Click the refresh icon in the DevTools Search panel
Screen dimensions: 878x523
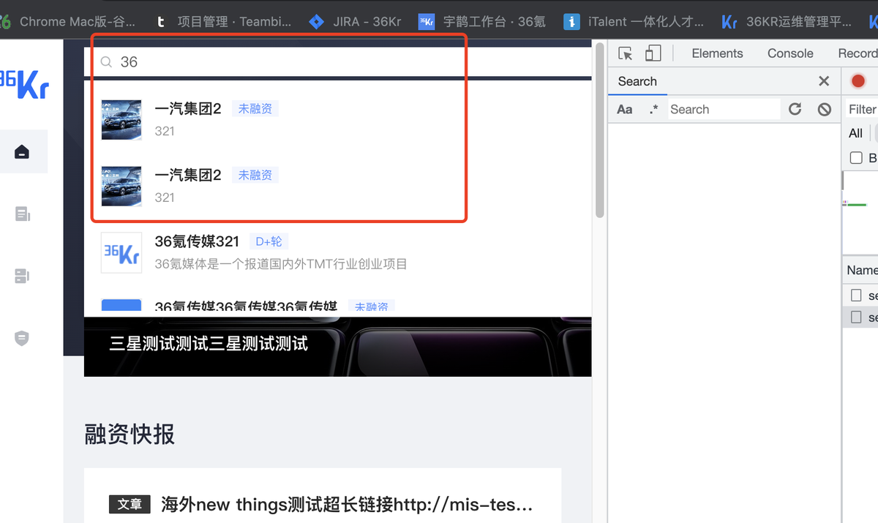(x=795, y=110)
